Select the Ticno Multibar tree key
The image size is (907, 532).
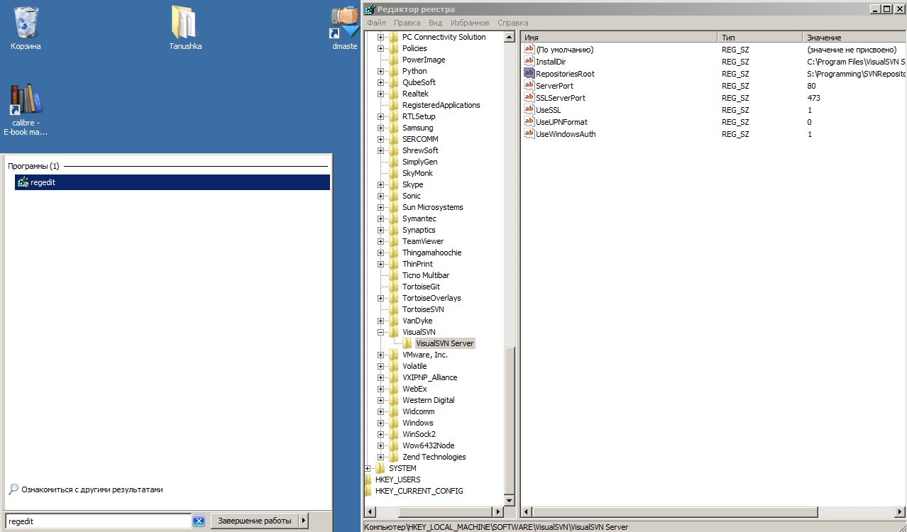click(426, 275)
